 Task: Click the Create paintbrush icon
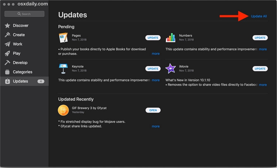7,35
